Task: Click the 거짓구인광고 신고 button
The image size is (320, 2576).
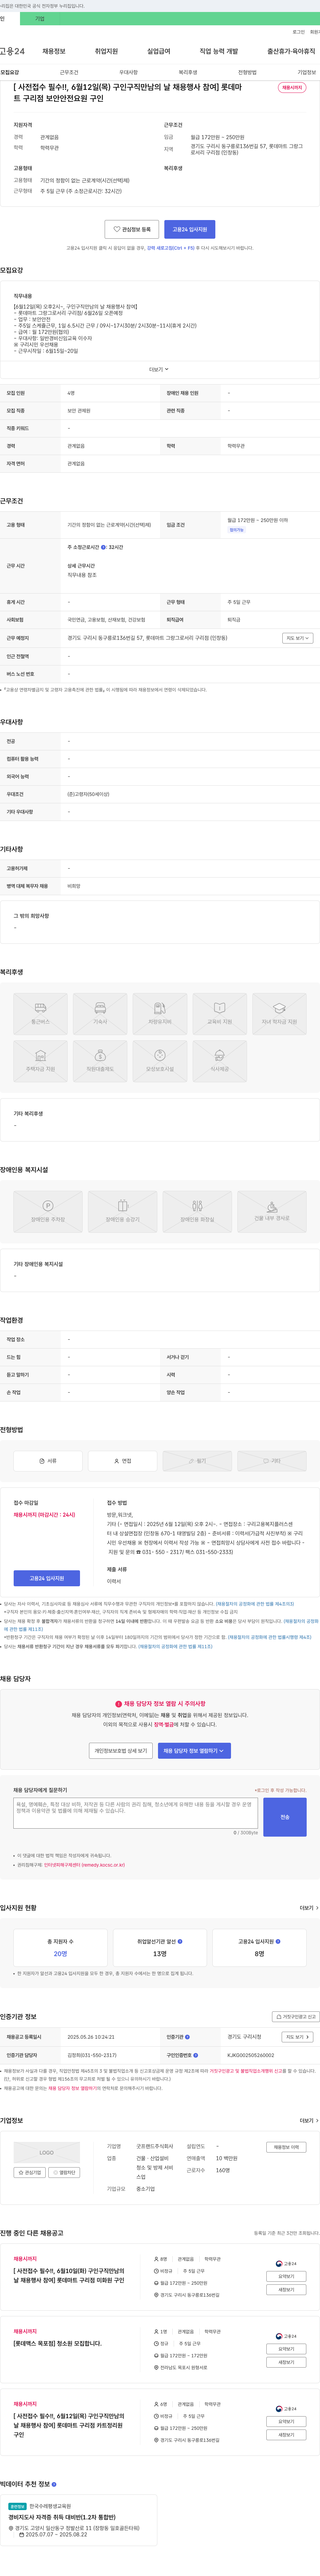Action: (296, 2017)
